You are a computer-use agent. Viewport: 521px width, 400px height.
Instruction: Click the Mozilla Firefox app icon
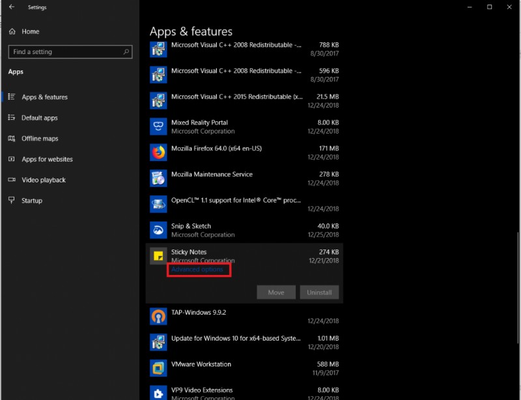(158, 152)
